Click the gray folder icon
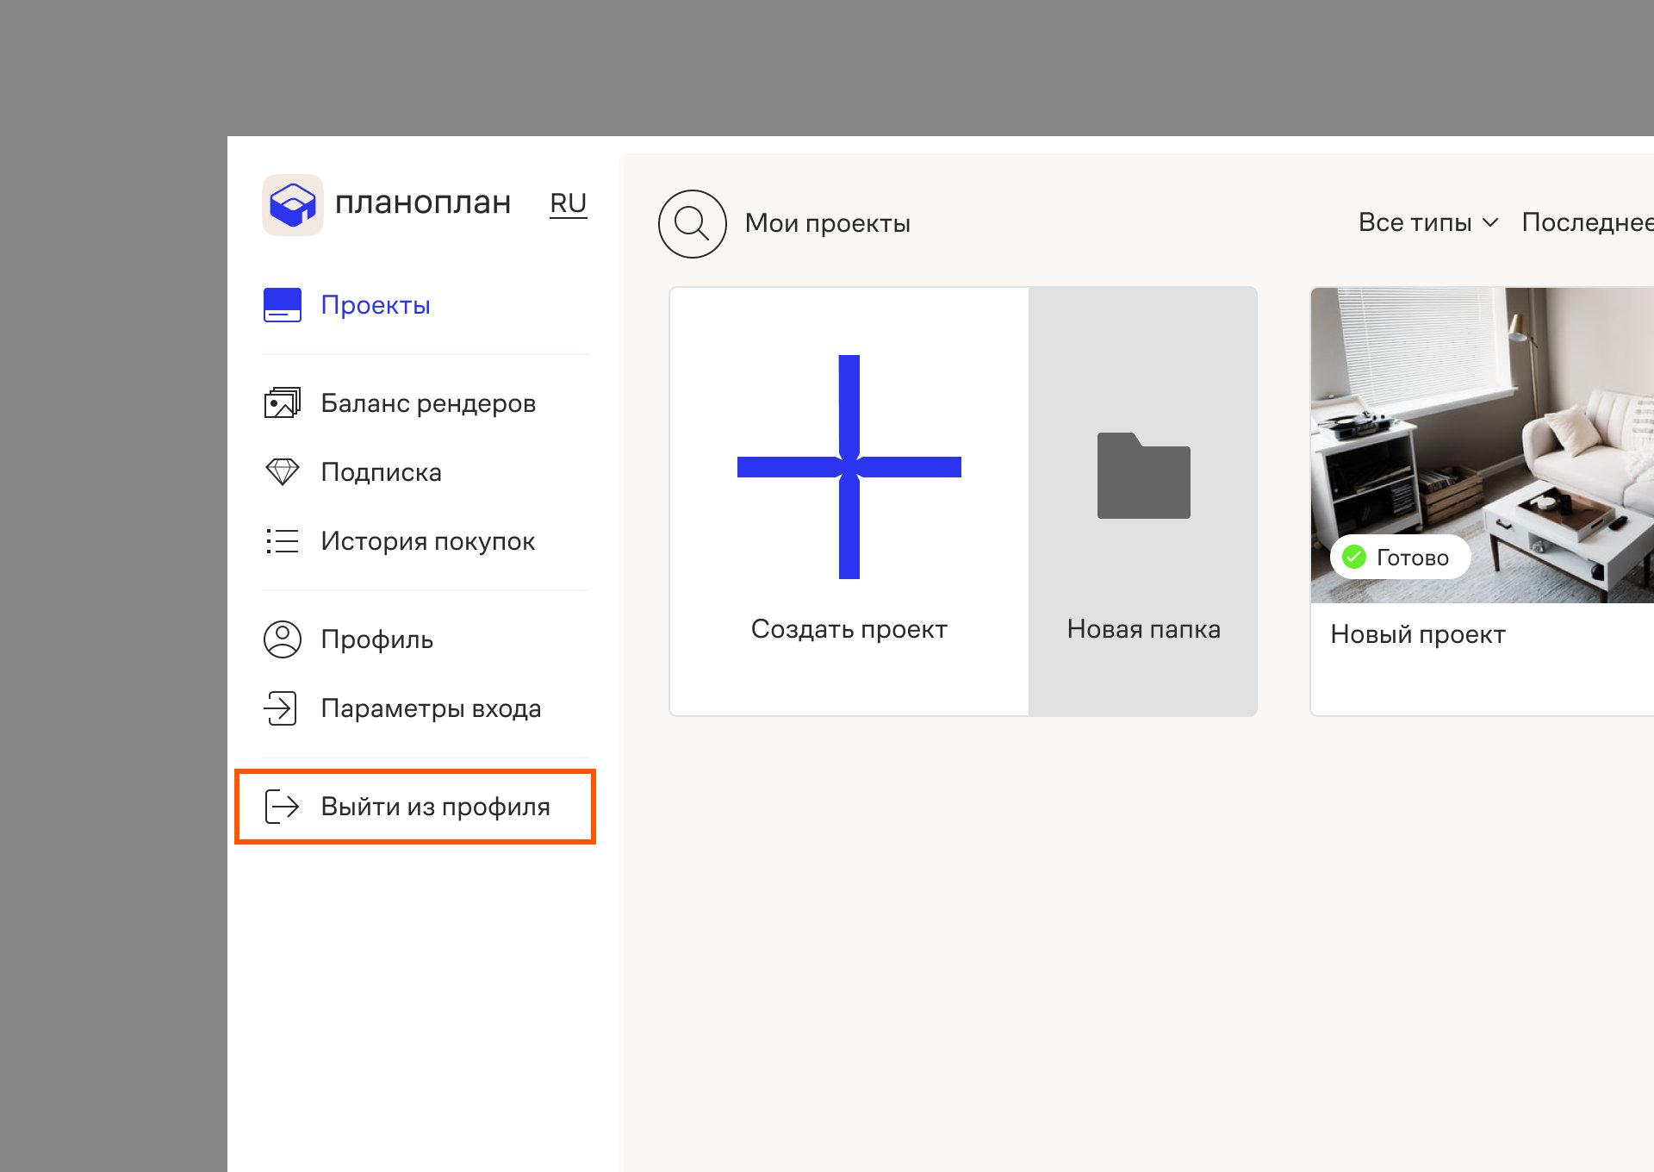The image size is (1654, 1172). tap(1143, 476)
